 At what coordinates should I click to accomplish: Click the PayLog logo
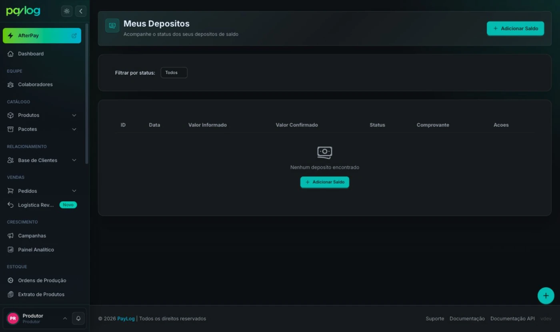pos(23,11)
